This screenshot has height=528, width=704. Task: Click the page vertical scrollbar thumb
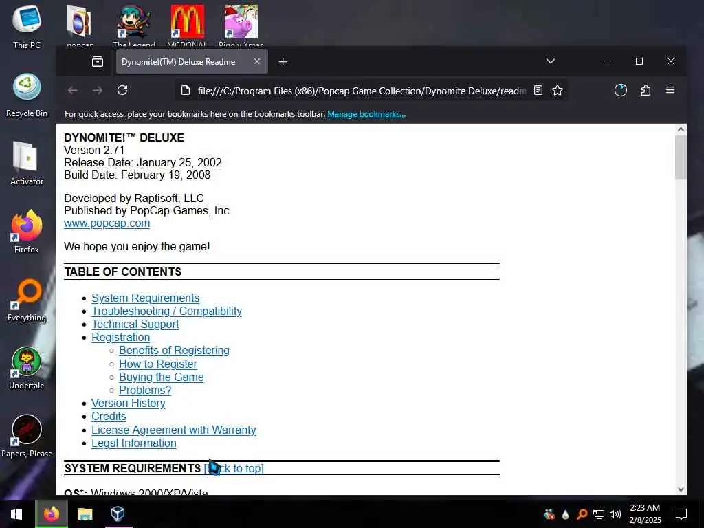(x=681, y=157)
